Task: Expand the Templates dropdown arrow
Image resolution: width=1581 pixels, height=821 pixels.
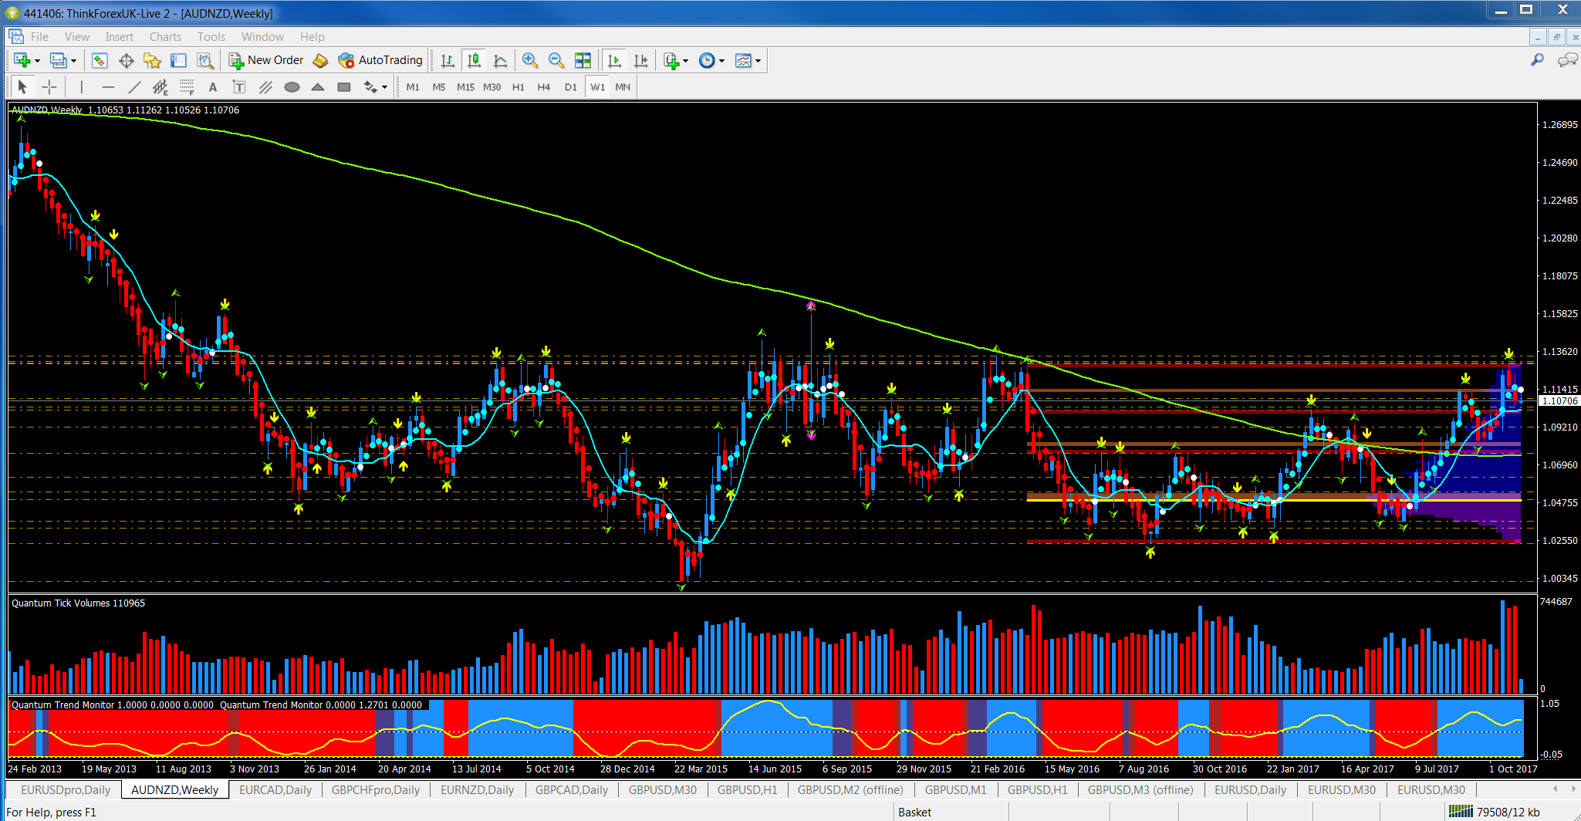Action: (x=758, y=61)
